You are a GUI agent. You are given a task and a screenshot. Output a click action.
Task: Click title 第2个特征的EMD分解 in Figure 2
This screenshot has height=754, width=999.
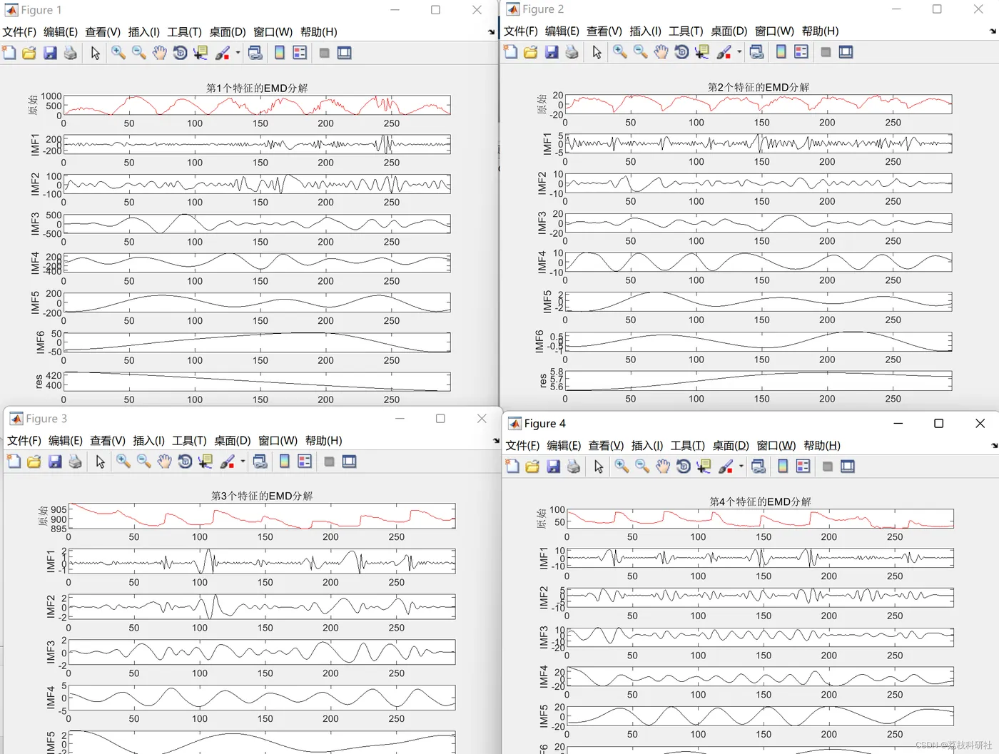(759, 88)
